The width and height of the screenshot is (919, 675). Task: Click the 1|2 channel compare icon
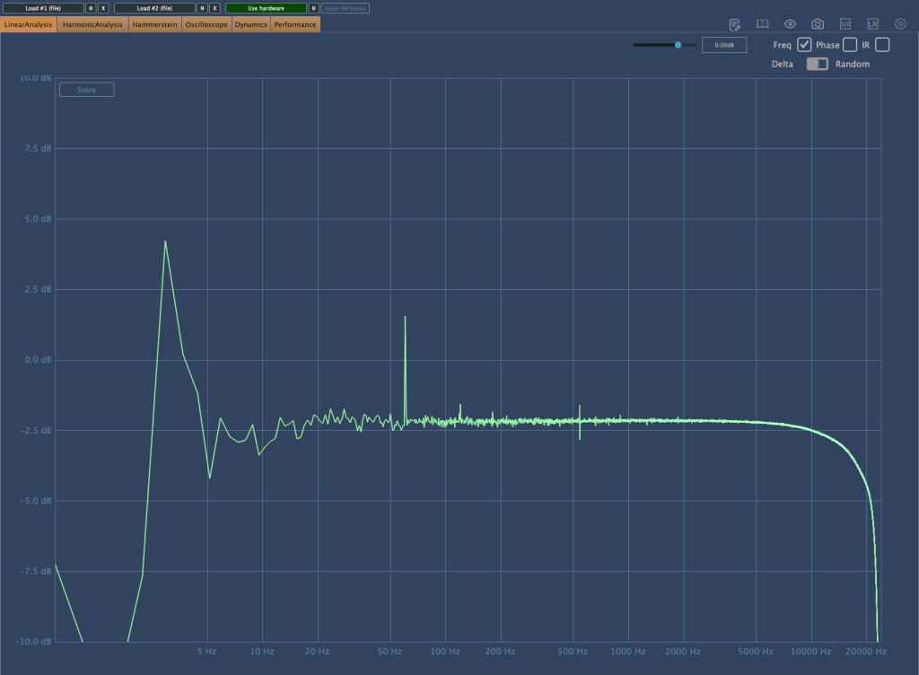click(x=845, y=24)
